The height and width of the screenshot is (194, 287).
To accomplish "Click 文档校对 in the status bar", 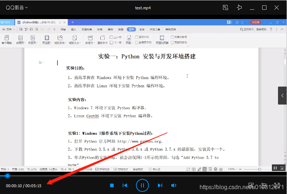I will click(x=120, y=169).
